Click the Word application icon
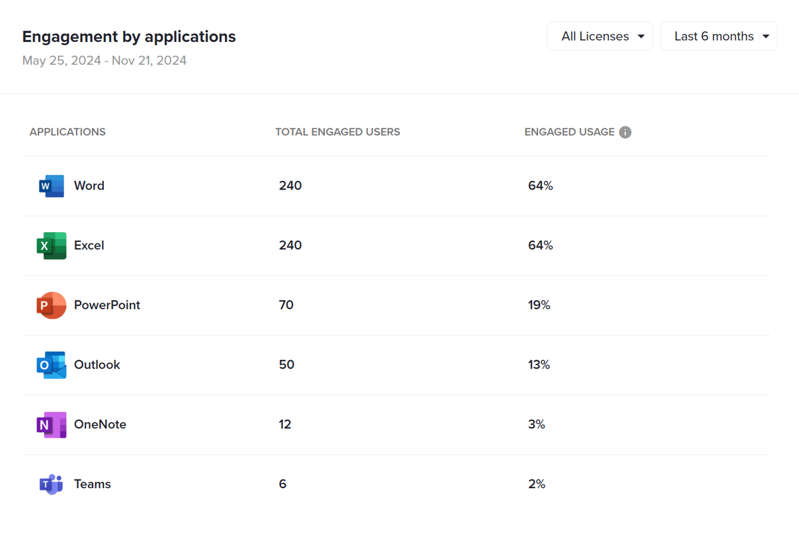 click(x=51, y=186)
